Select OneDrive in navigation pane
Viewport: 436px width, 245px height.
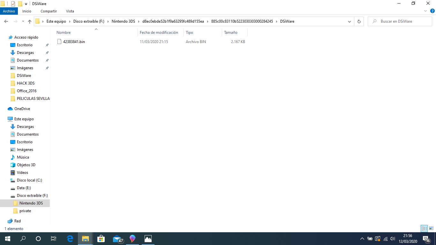click(22, 109)
